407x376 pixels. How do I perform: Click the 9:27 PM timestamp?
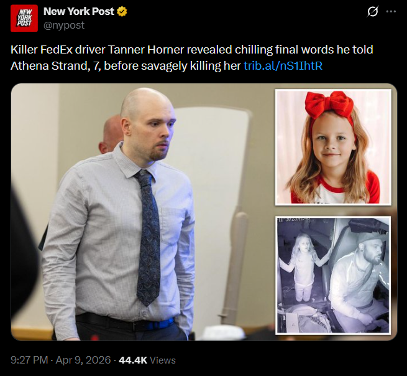point(29,360)
